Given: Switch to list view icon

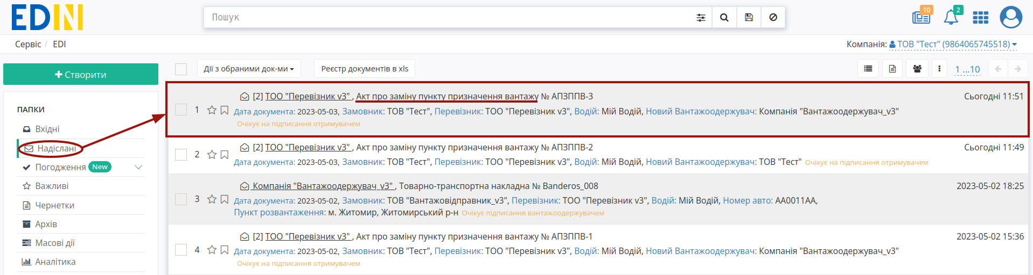Looking at the screenshot, I should point(868,69).
